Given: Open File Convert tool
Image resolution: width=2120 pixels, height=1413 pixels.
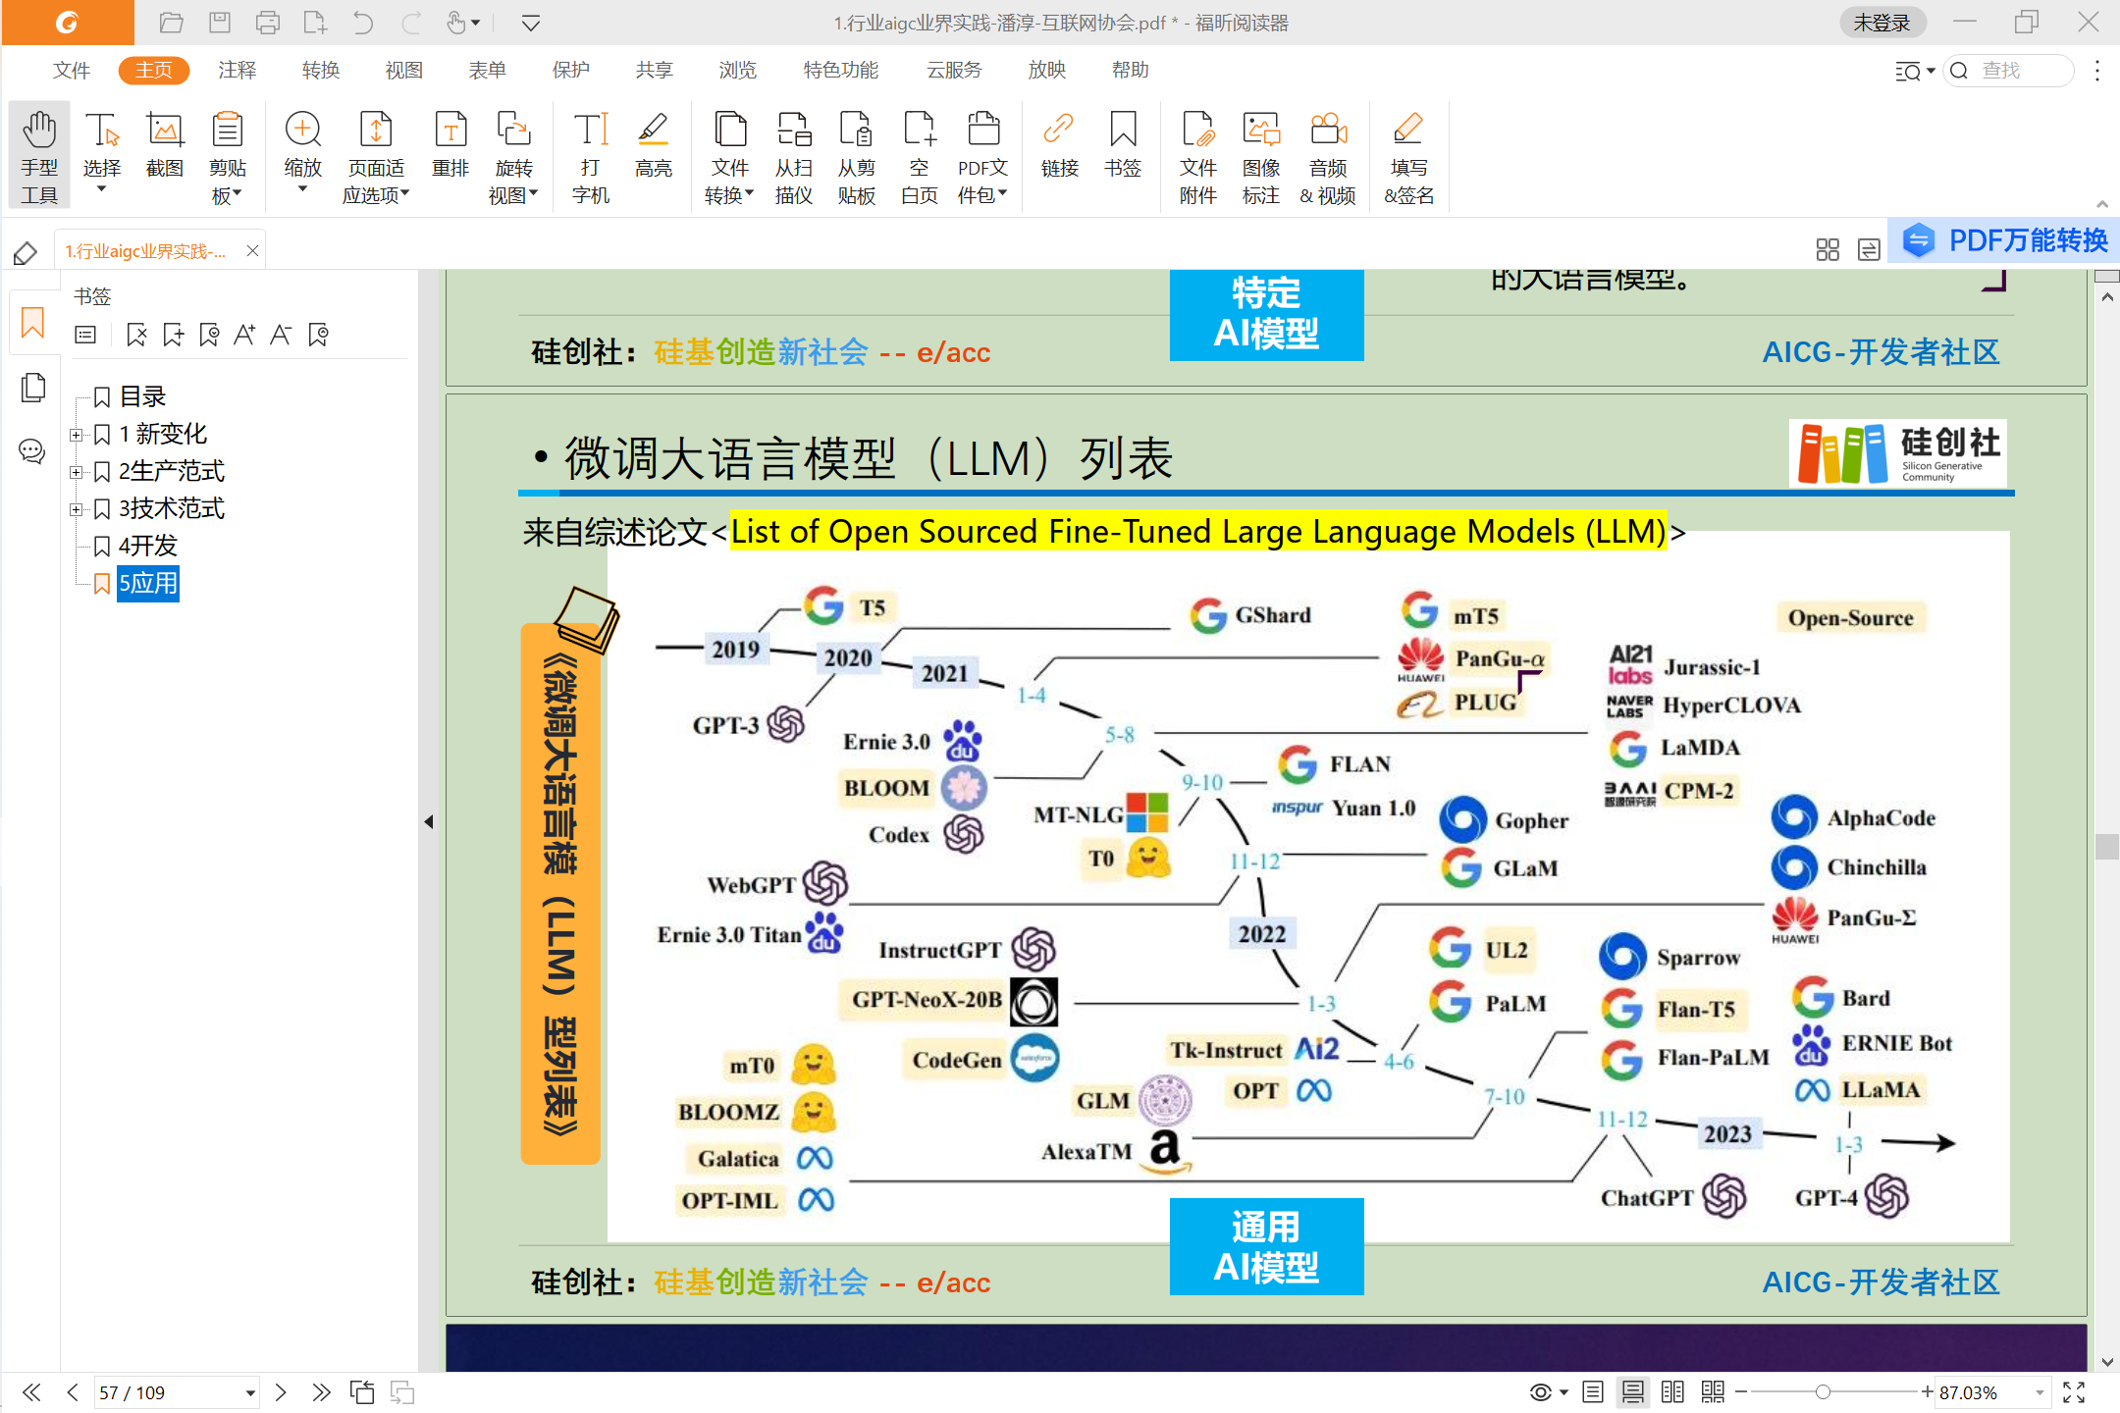Looking at the screenshot, I should coord(729,155).
